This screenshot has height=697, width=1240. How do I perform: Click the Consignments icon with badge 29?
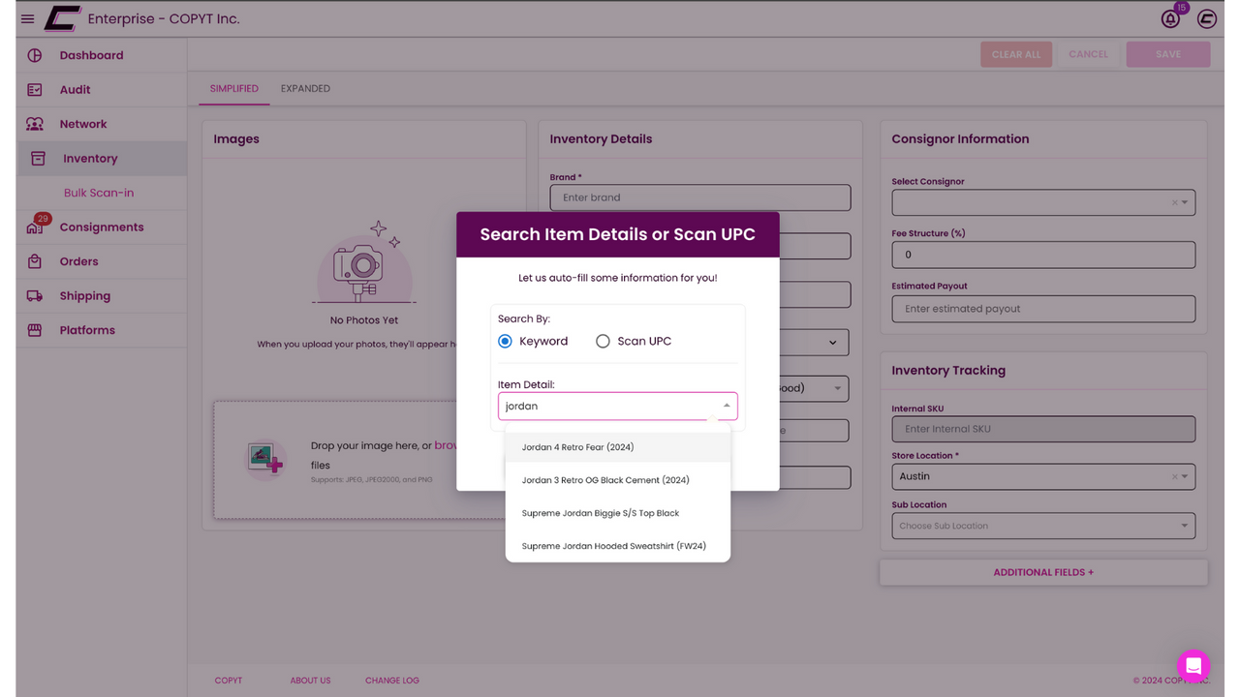point(35,227)
